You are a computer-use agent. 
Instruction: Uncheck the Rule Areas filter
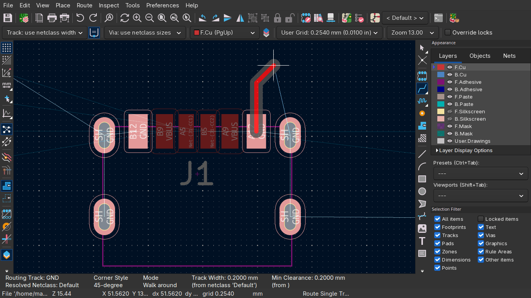click(x=481, y=252)
